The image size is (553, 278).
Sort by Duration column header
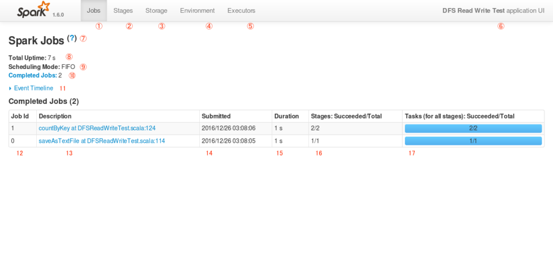point(290,116)
